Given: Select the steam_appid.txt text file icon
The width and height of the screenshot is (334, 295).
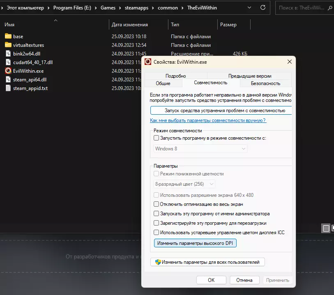Looking at the screenshot, I should pyautogui.click(x=8, y=88).
